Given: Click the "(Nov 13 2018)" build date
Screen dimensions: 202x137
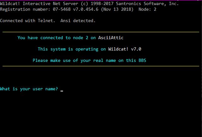Looking at the screenshot, I should point(117,9).
